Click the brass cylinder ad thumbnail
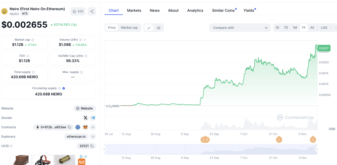Screen dimensions: 337x165 coord(65,160)
